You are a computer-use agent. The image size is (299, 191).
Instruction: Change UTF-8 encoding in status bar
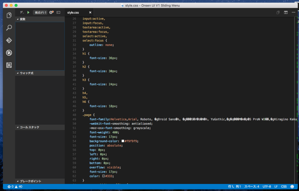[x=267, y=187]
